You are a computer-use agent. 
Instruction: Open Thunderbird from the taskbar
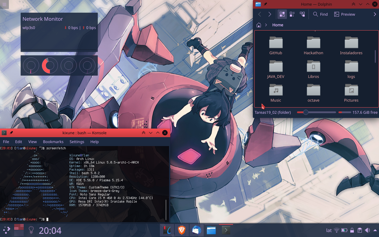click(x=196, y=230)
